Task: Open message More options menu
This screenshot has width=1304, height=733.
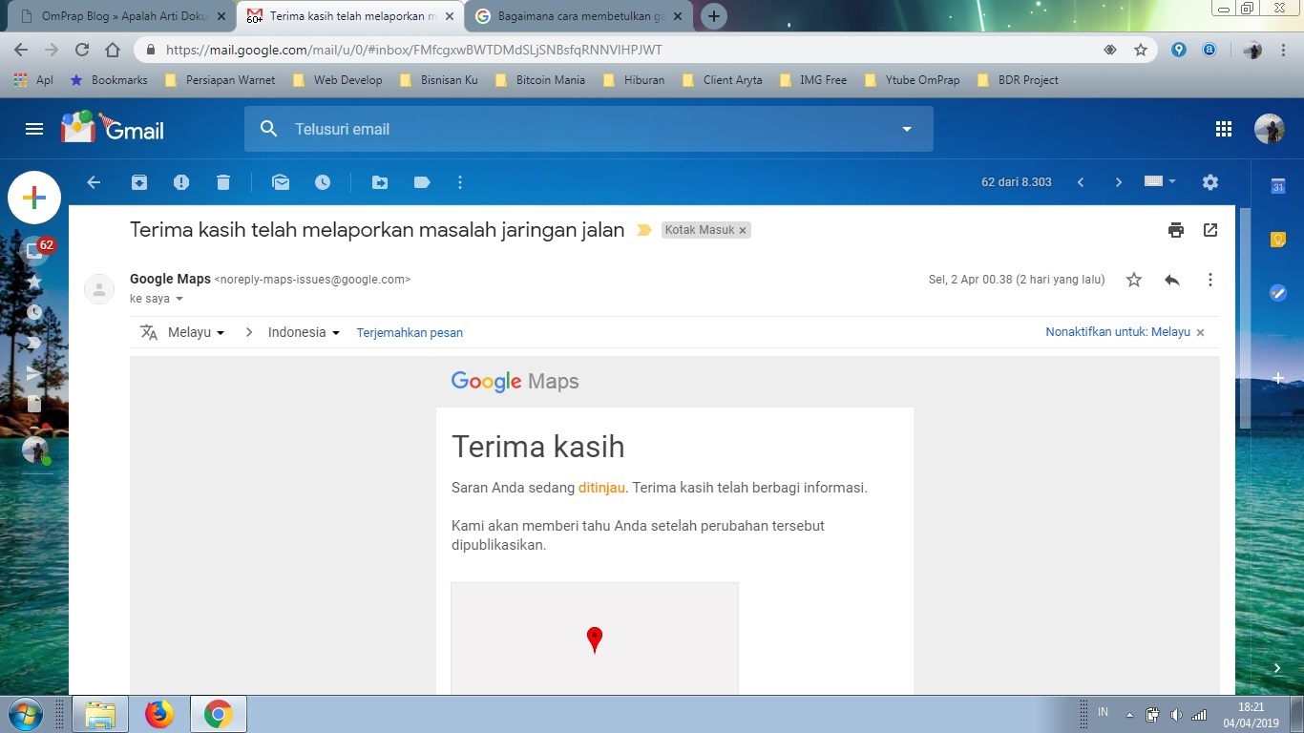Action: pyautogui.click(x=1210, y=280)
